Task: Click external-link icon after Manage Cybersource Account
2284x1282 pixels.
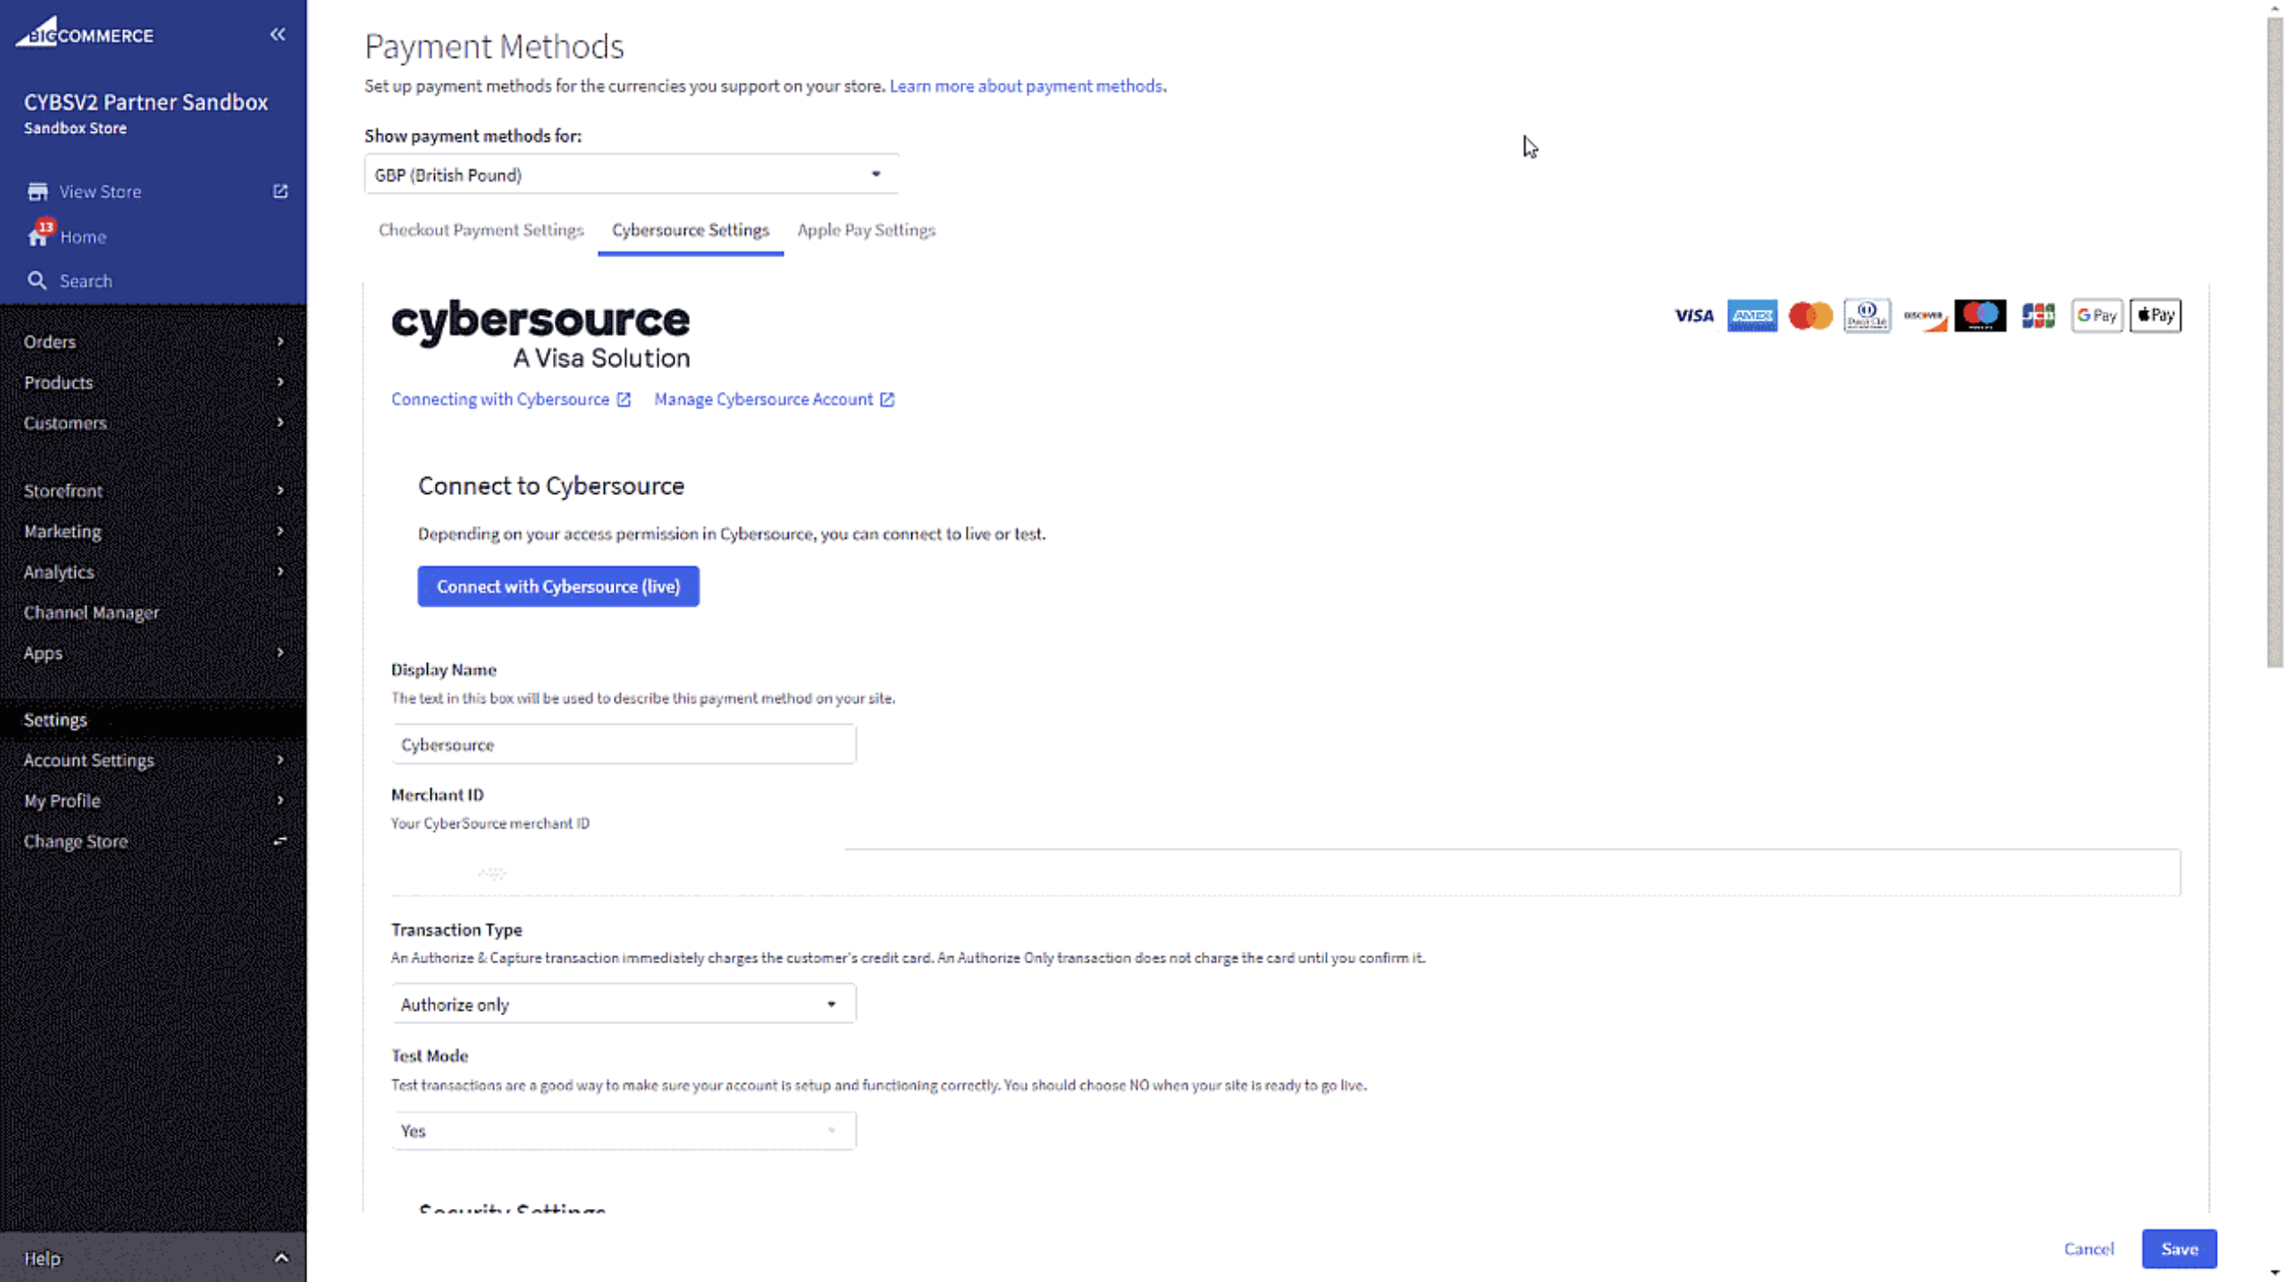Action: pyautogui.click(x=888, y=400)
